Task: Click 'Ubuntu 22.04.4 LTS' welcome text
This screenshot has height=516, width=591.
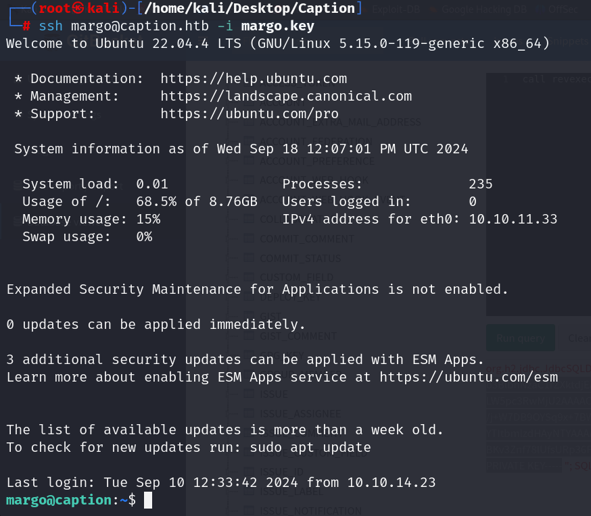Action: [168, 44]
